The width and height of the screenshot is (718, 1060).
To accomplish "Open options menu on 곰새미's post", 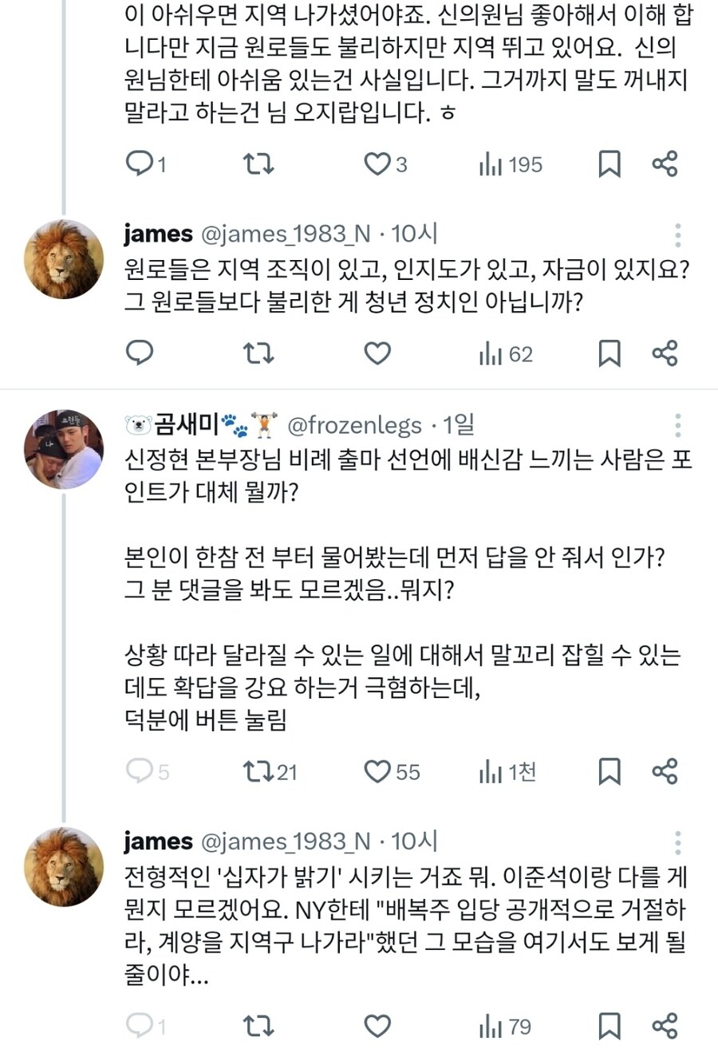I will pos(677,425).
